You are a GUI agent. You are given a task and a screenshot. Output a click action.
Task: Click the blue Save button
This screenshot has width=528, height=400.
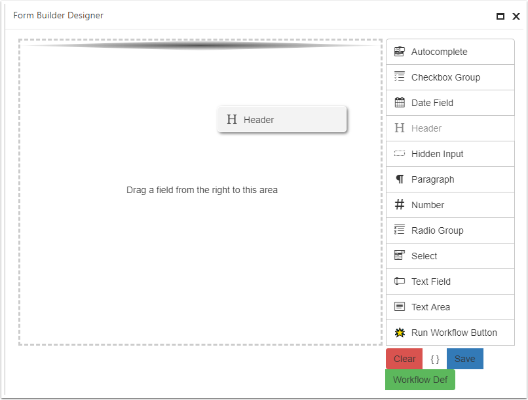click(x=464, y=359)
